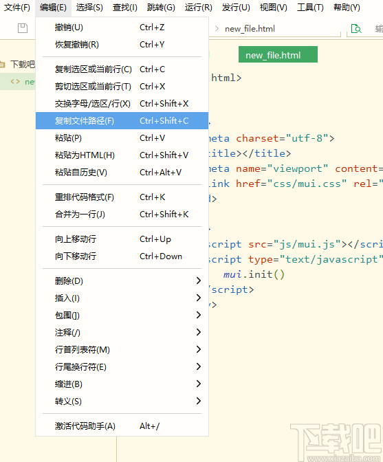The image size is (383, 462).
Task: Expand the 包围(]) submenu
Action: click(x=122, y=316)
